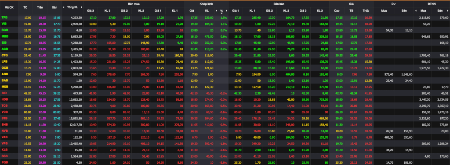Open the VPB stock symbol
Viewport: 450px width, 165px height.
pos(4,143)
